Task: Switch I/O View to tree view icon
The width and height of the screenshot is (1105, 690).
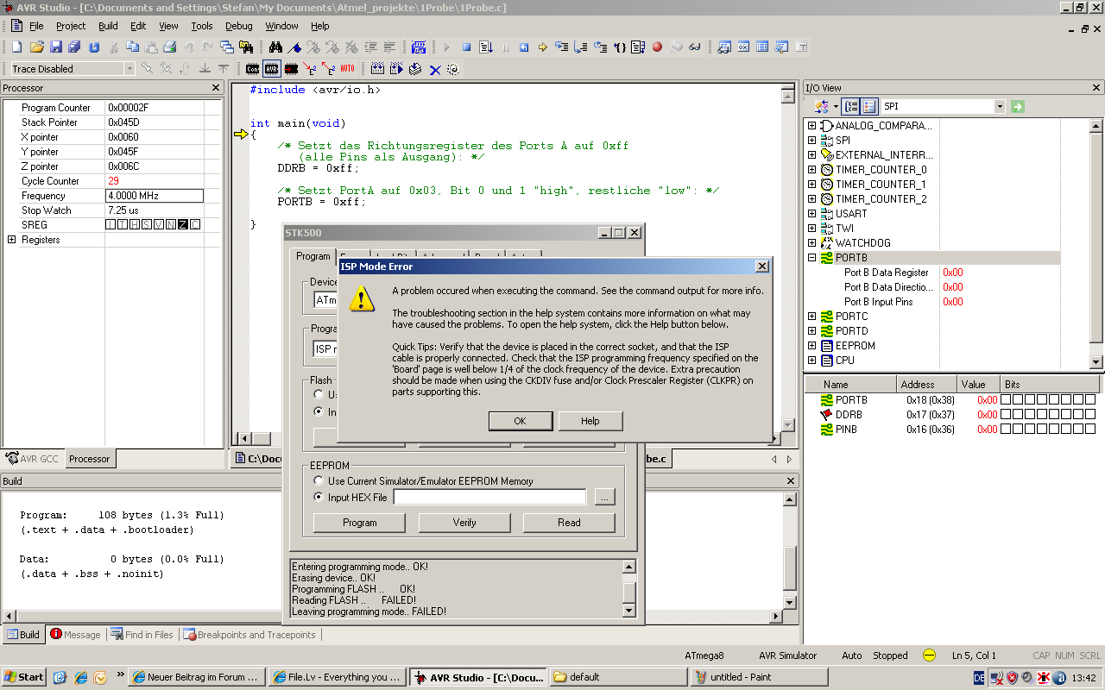Action: pos(851,106)
